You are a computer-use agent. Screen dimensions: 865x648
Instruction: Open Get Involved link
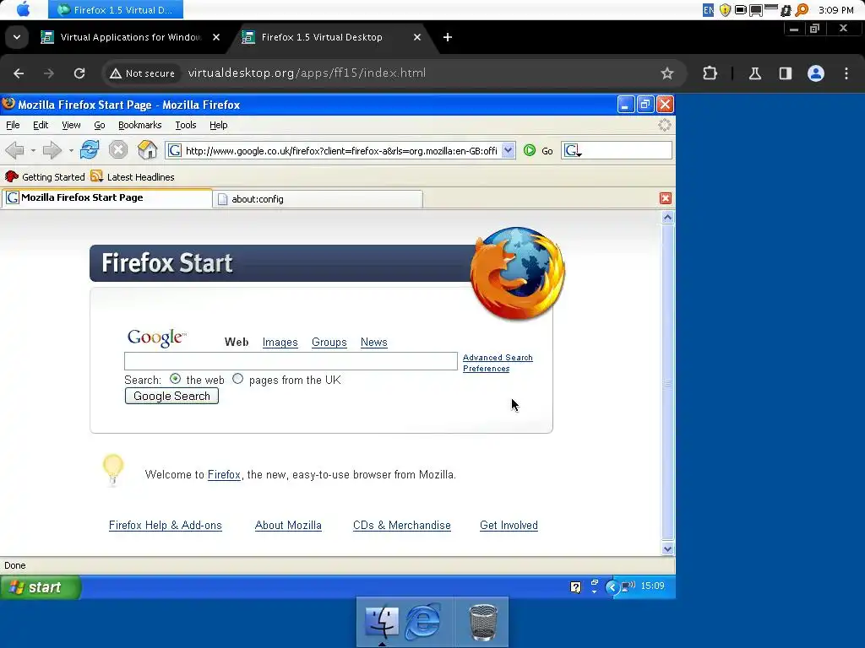pyautogui.click(x=509, y=525)
